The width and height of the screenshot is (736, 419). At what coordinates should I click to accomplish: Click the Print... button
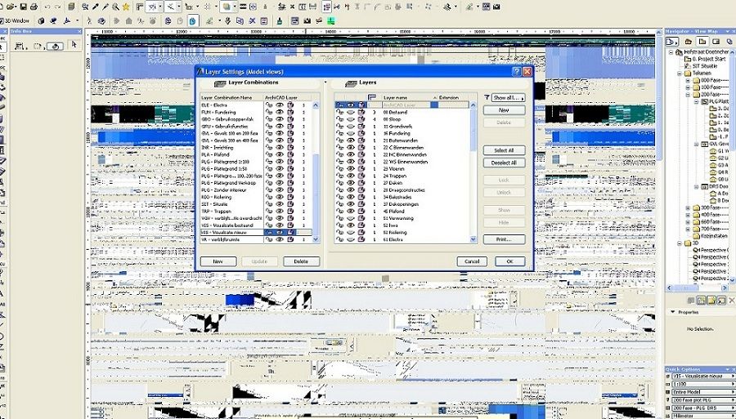pyautogui.click(x=504, y=239)
